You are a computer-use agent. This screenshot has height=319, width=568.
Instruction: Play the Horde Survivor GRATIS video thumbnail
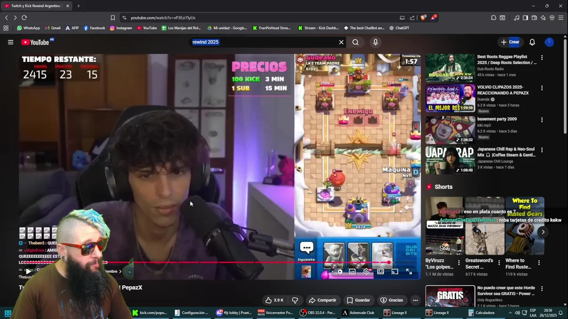tap(450, 296)
